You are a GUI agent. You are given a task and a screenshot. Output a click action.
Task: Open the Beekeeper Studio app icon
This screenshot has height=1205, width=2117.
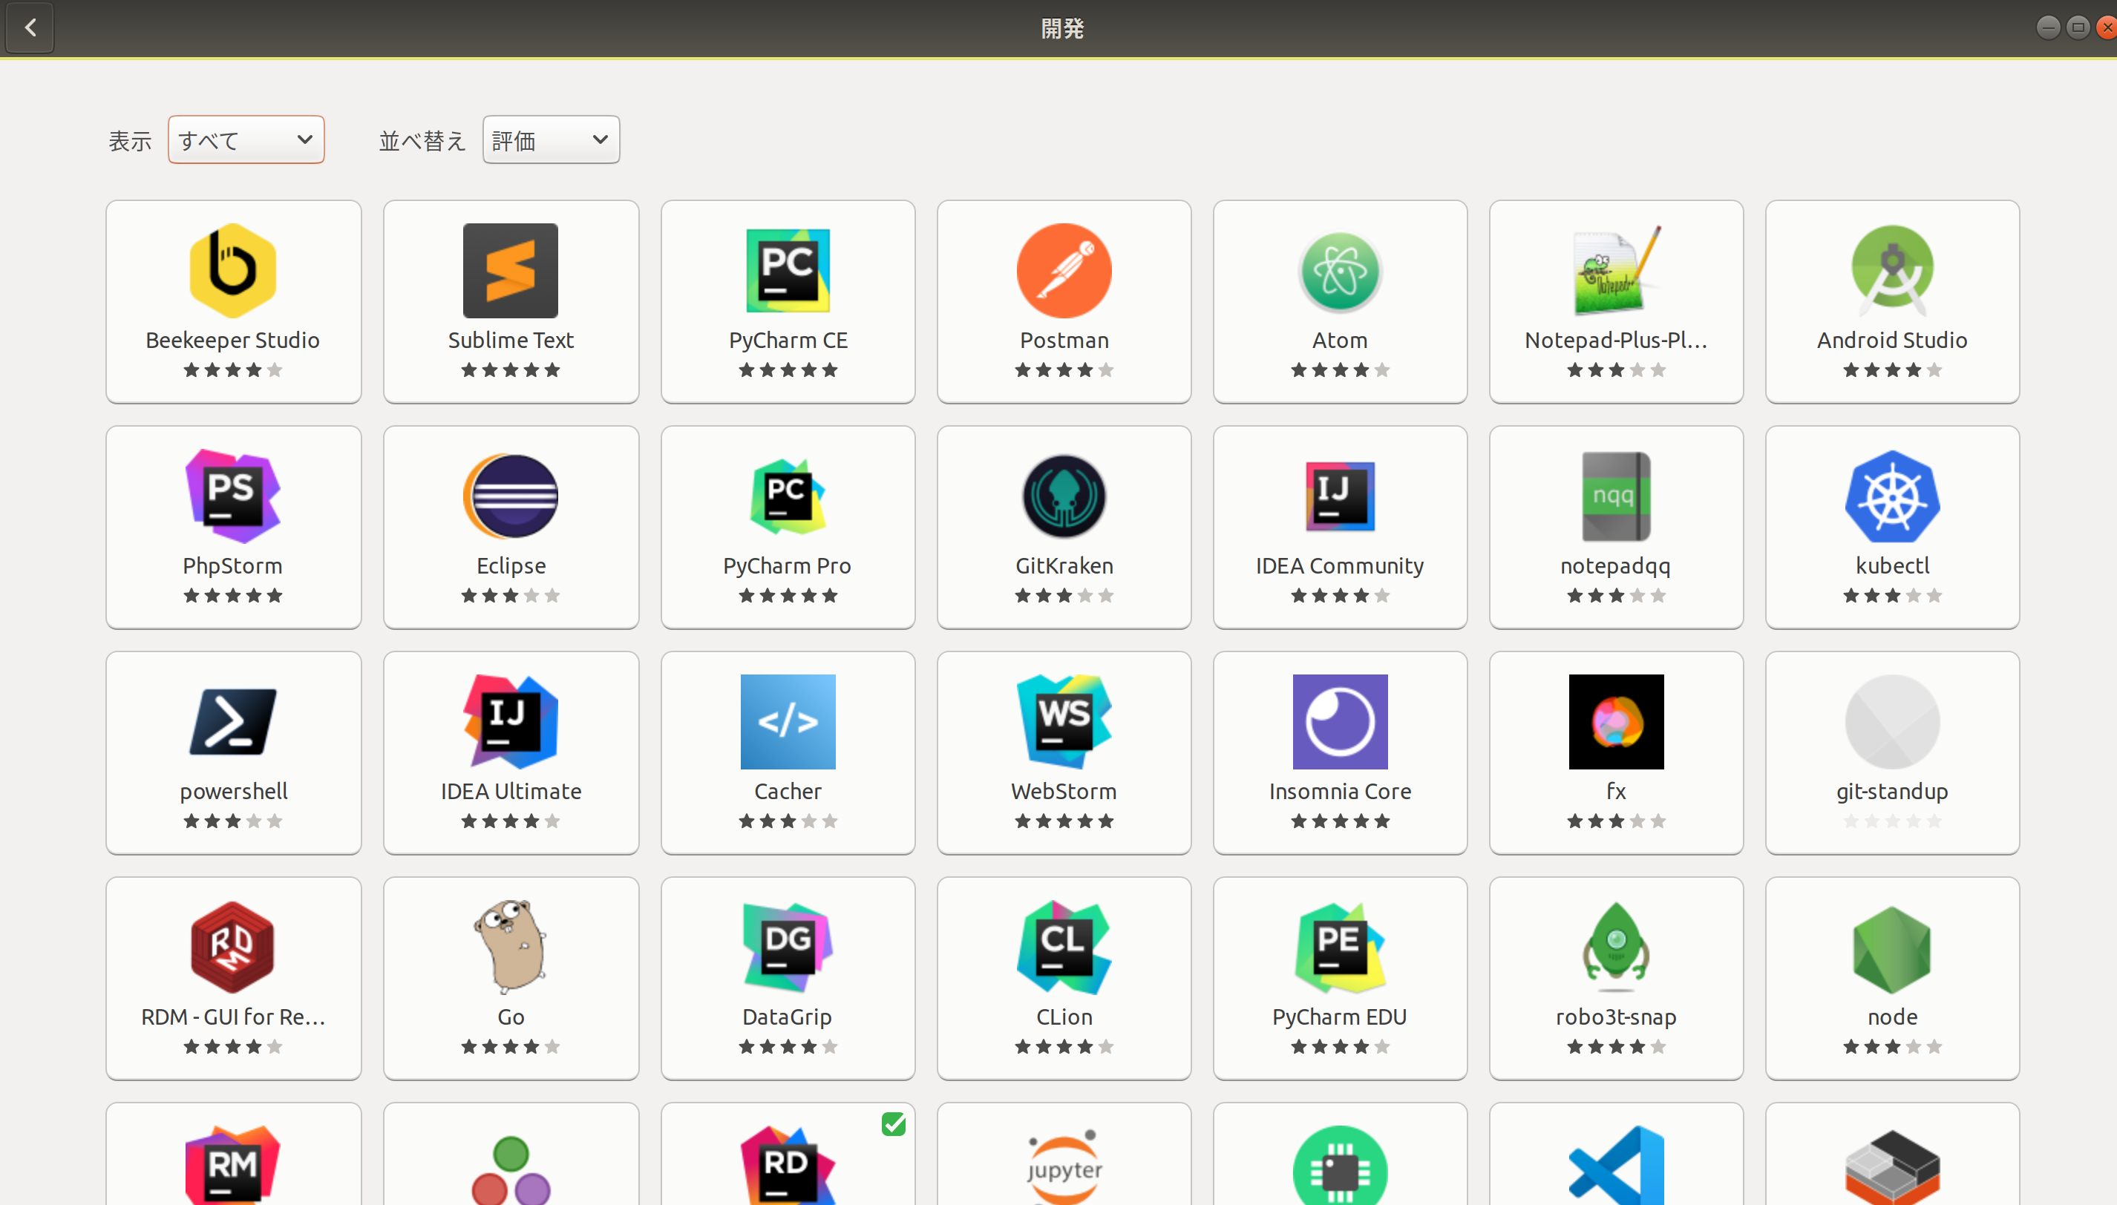click(232, 270)
